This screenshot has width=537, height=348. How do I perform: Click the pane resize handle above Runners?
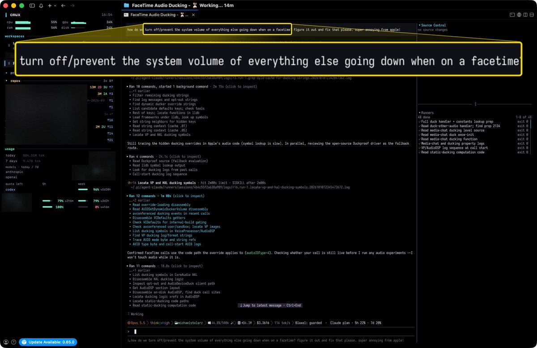click(x=476, y=104)
